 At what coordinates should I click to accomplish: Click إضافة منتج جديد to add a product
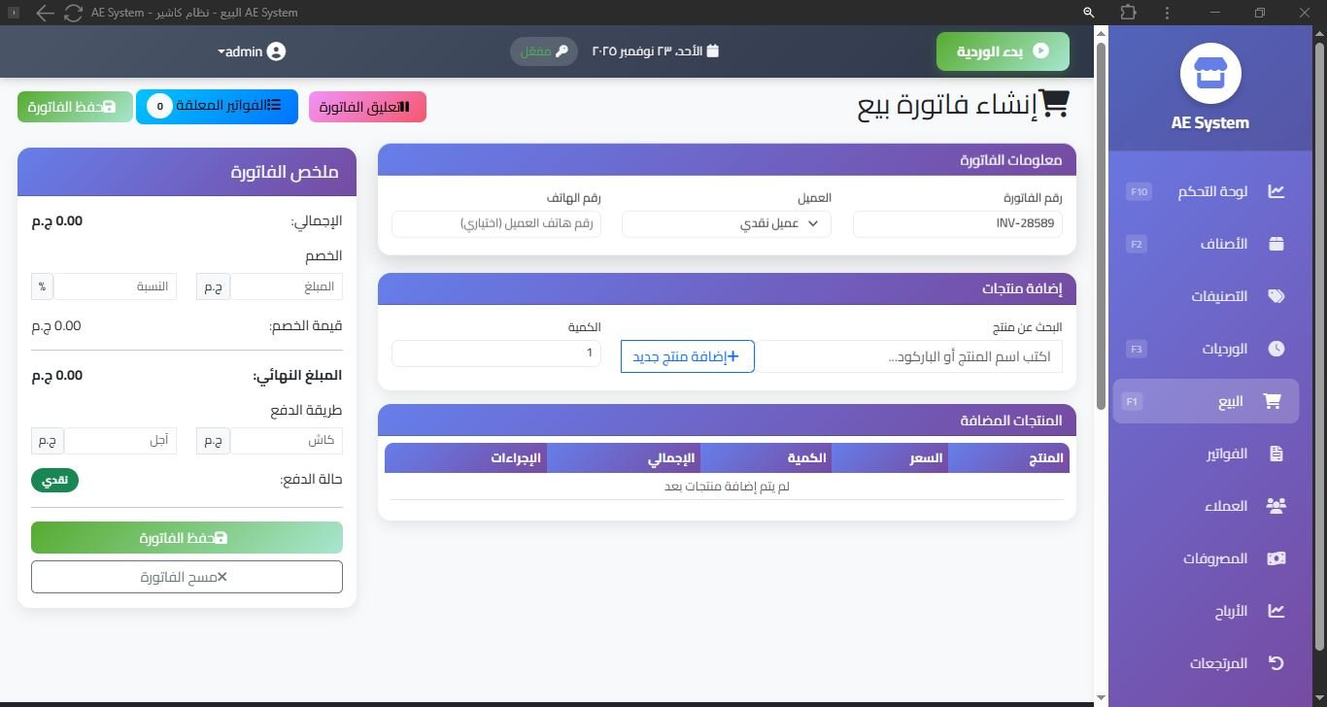[x=687, y=356]
